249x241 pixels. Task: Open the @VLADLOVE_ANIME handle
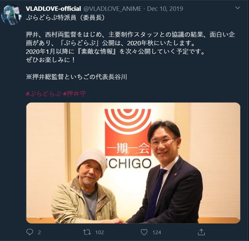pos(113,9)
